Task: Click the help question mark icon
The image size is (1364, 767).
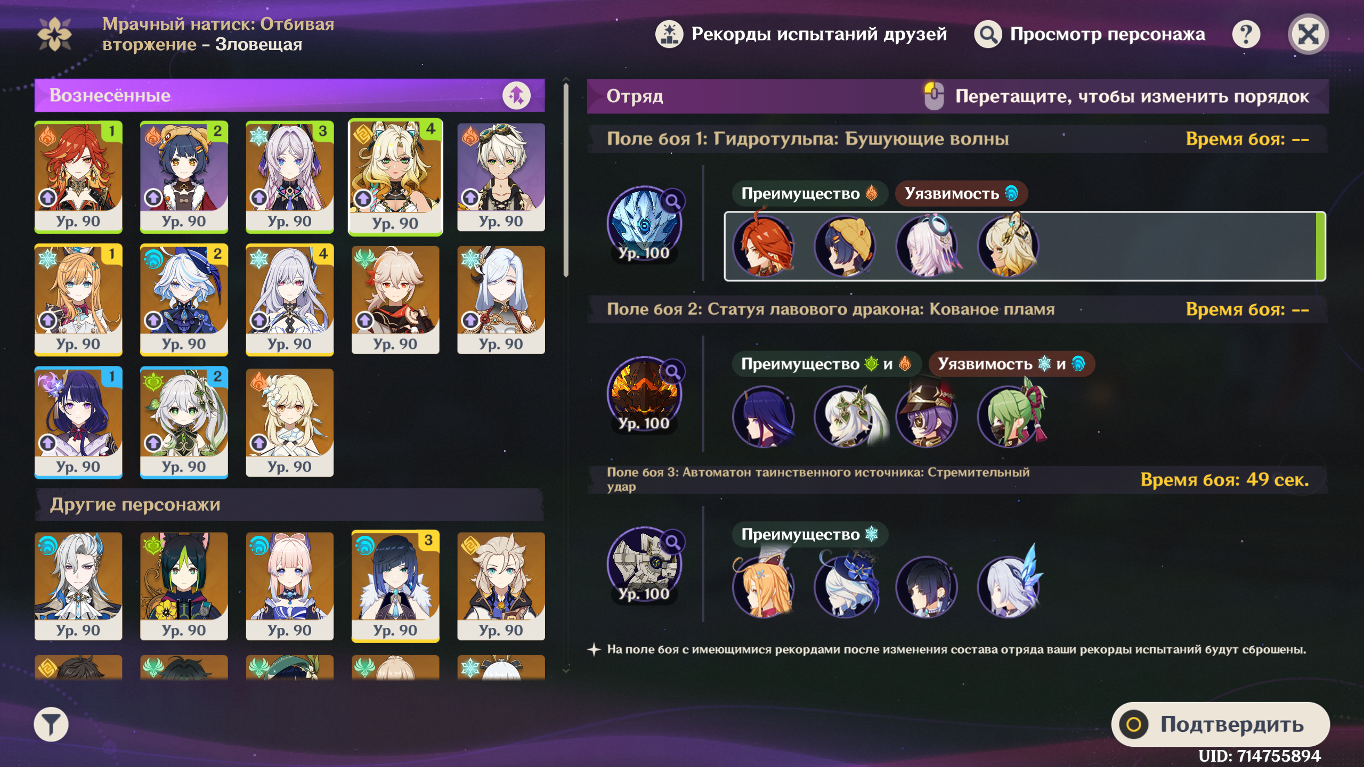Action: pos(1246,34)
